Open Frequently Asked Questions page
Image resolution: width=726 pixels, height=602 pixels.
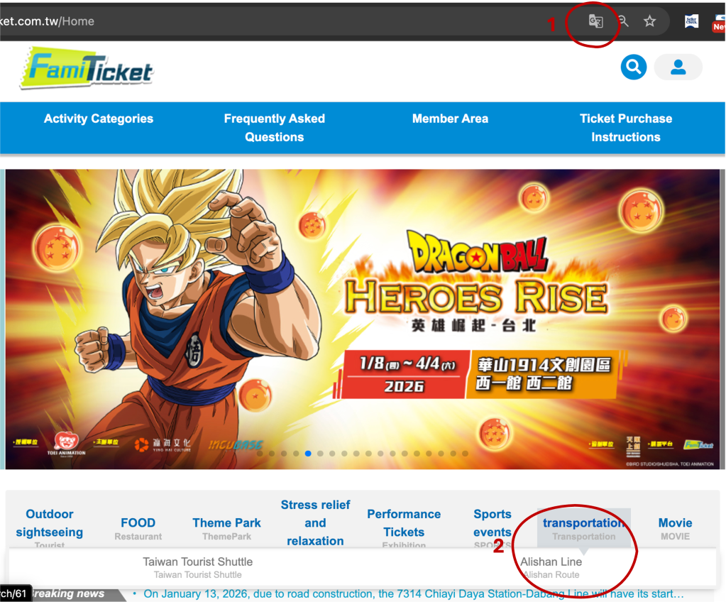[275, 128]
